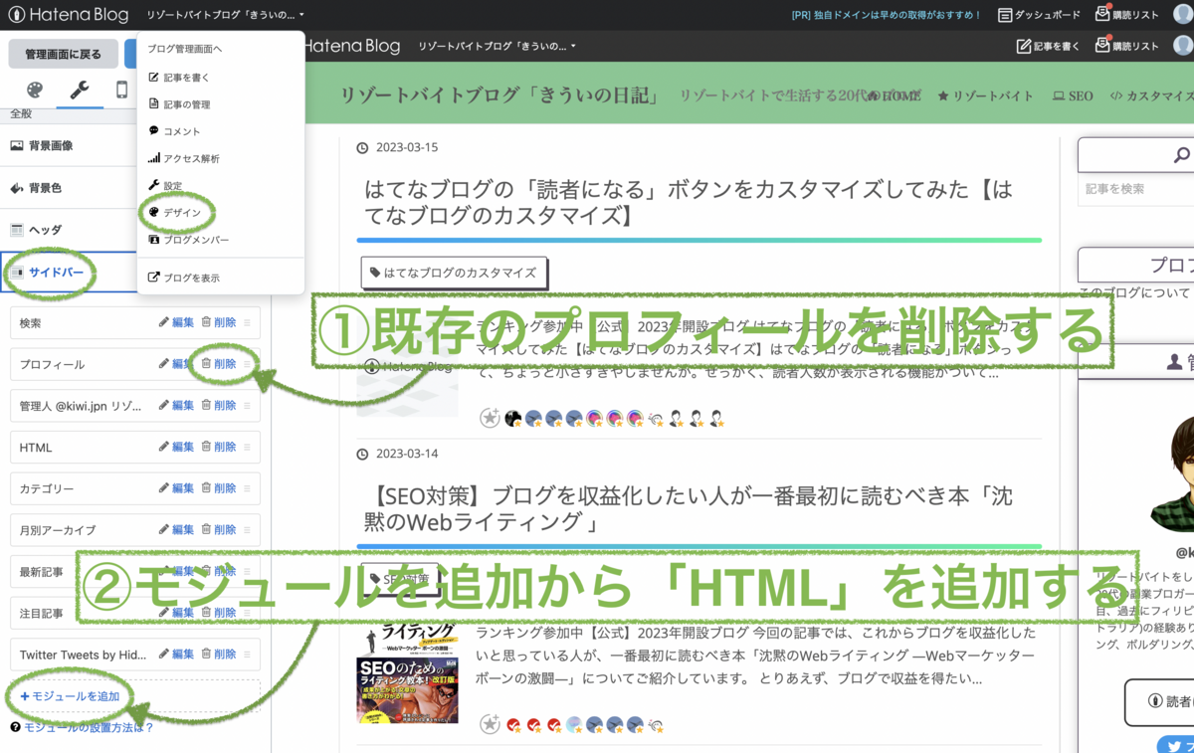Click the 2023-03-14 date link
The width and height of the screenshot is (1194, 753).
pyautogui.click(x=406, y=454)
